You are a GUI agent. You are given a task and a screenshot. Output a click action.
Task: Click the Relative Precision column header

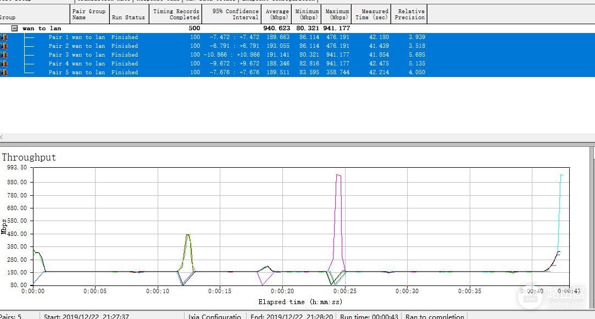click(409, 14)
